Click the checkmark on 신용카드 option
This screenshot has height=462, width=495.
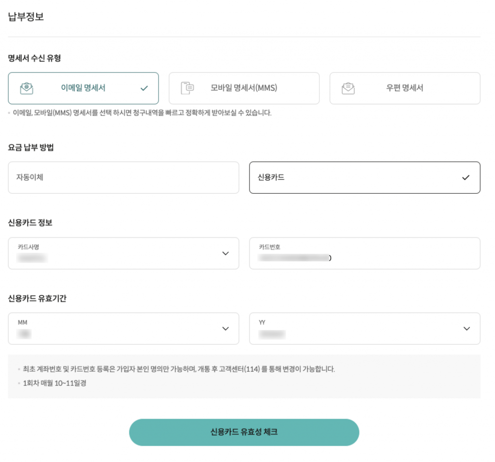click(466, 178)
